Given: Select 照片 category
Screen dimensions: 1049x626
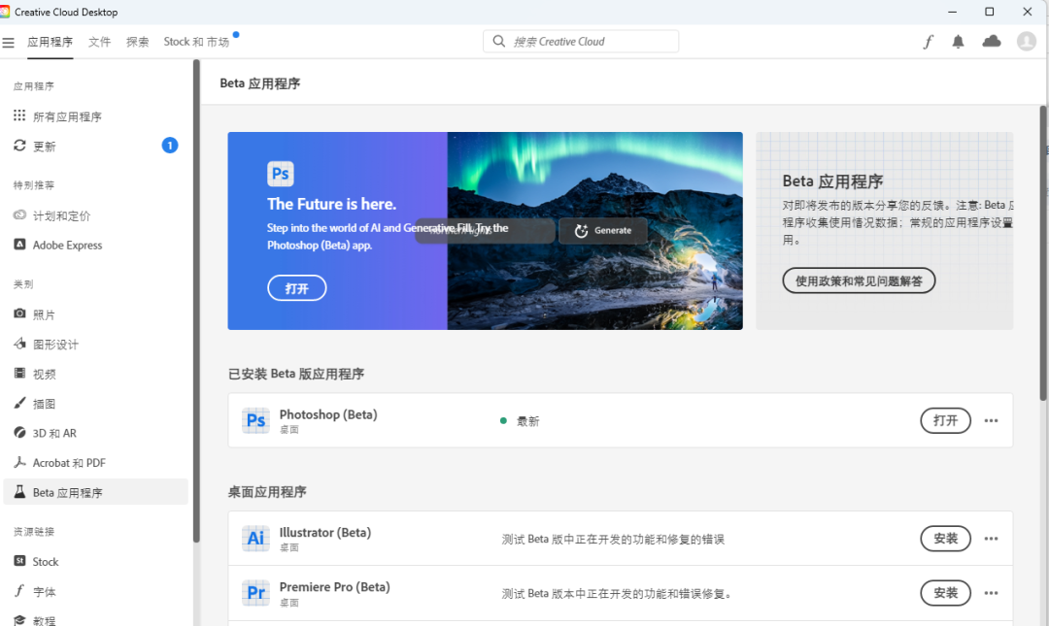Looking at the screenshot, I should [x=95, y=314].
